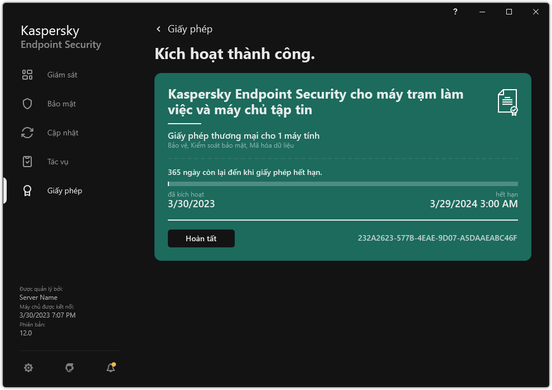This screenshot has height=390, width=552.
Task: Click the expiration date 3/29/2024 3:00 AM
Action: 473,204
